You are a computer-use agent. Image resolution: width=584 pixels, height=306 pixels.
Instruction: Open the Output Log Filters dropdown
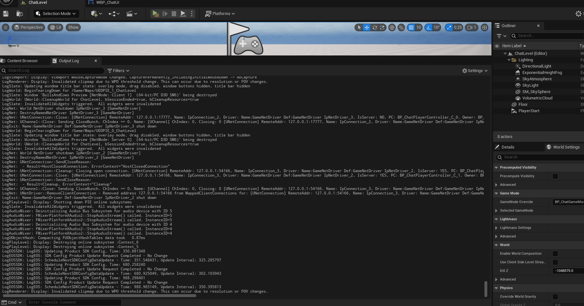[118, 71]
